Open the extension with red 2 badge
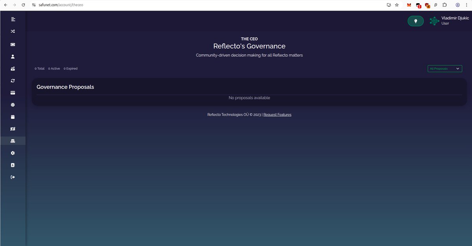The width and height of the screenshot is (472, 246). click(419, 5)
